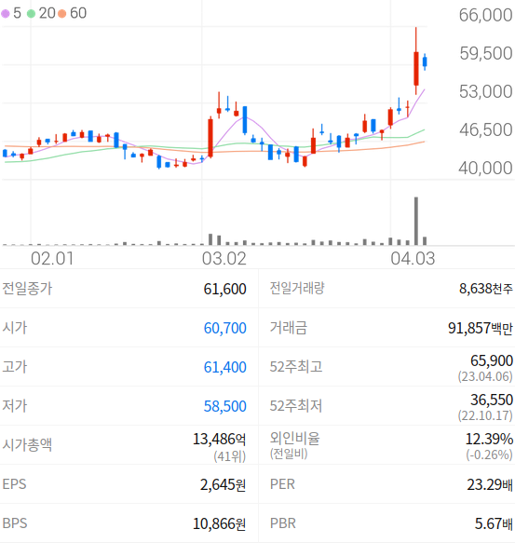Click the 52주최저 row label
Viewport: 515px width, 543px height.
(x=296, y=406)
